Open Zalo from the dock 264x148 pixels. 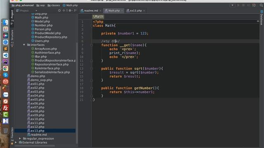pyautogui.click(x=5, y=95)
